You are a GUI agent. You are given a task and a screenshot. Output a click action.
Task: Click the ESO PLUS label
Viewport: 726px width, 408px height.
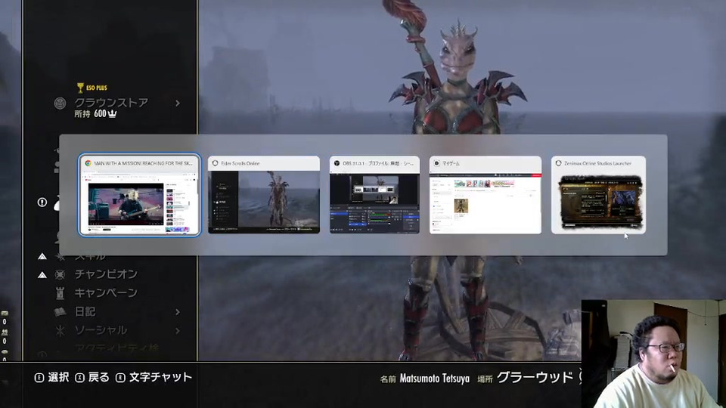pos(97,88)
